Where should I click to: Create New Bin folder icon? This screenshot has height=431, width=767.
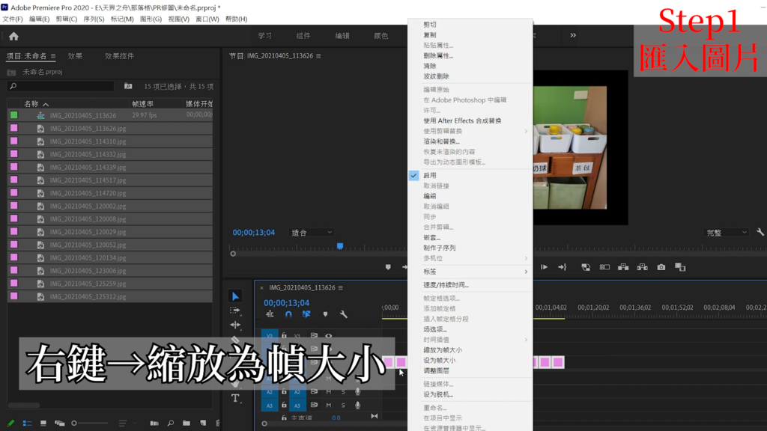(187, 424)
